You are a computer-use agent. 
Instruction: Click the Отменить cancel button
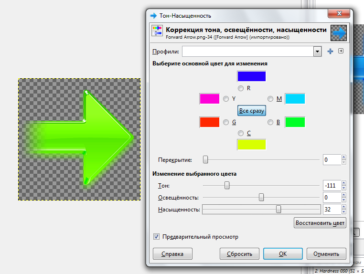click(326, 254)
